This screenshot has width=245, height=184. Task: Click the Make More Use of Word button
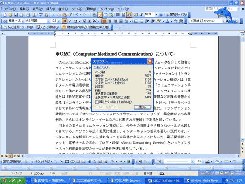[x=18, y=27]
